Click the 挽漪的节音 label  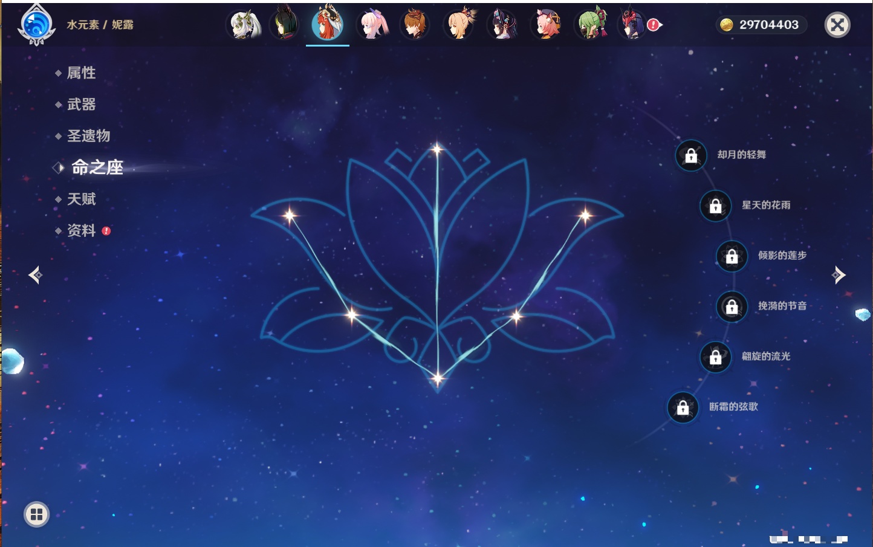coord(782,306)
